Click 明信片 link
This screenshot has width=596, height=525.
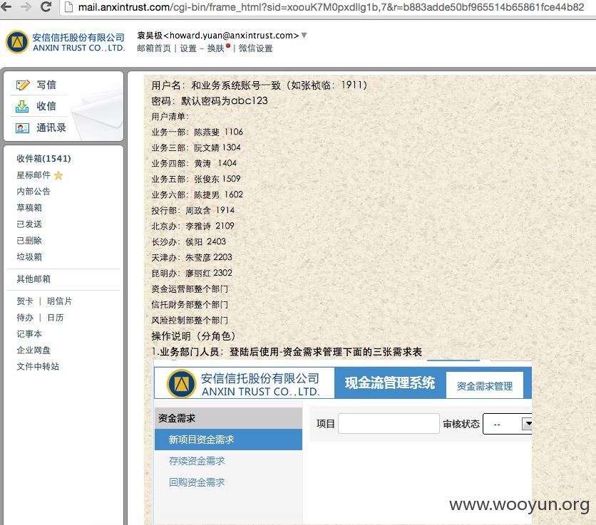click(60, 301)
